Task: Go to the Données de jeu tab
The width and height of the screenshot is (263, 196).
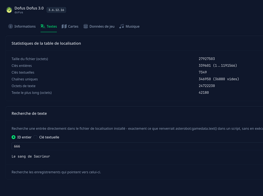Action: [99, 26]
